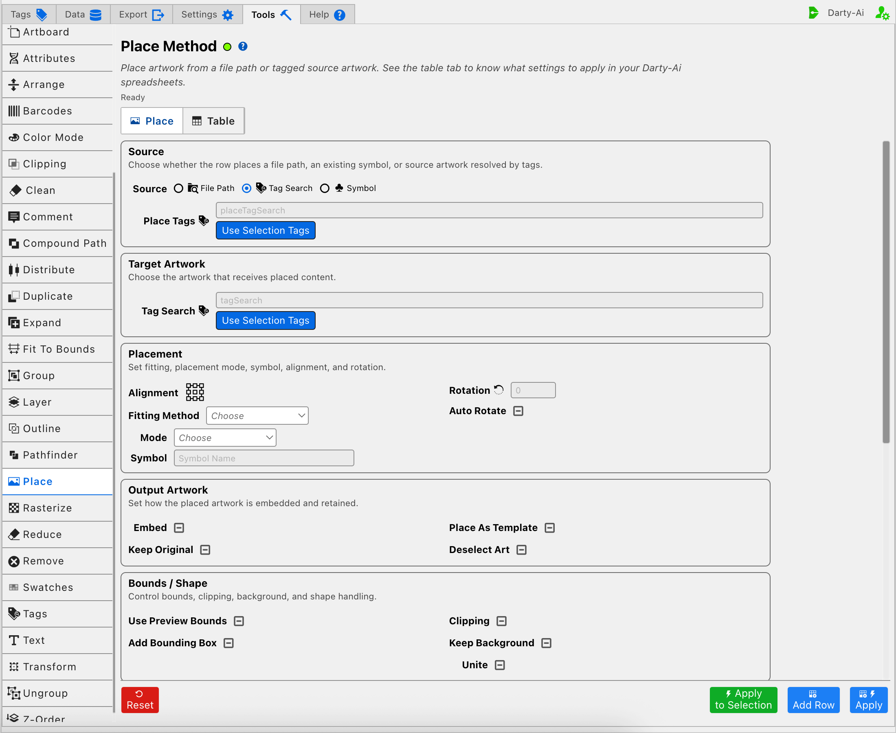This screenshot has width=896, height=733.
Task: Toggle Keep Original checkbox
Action: click(205, 550)
